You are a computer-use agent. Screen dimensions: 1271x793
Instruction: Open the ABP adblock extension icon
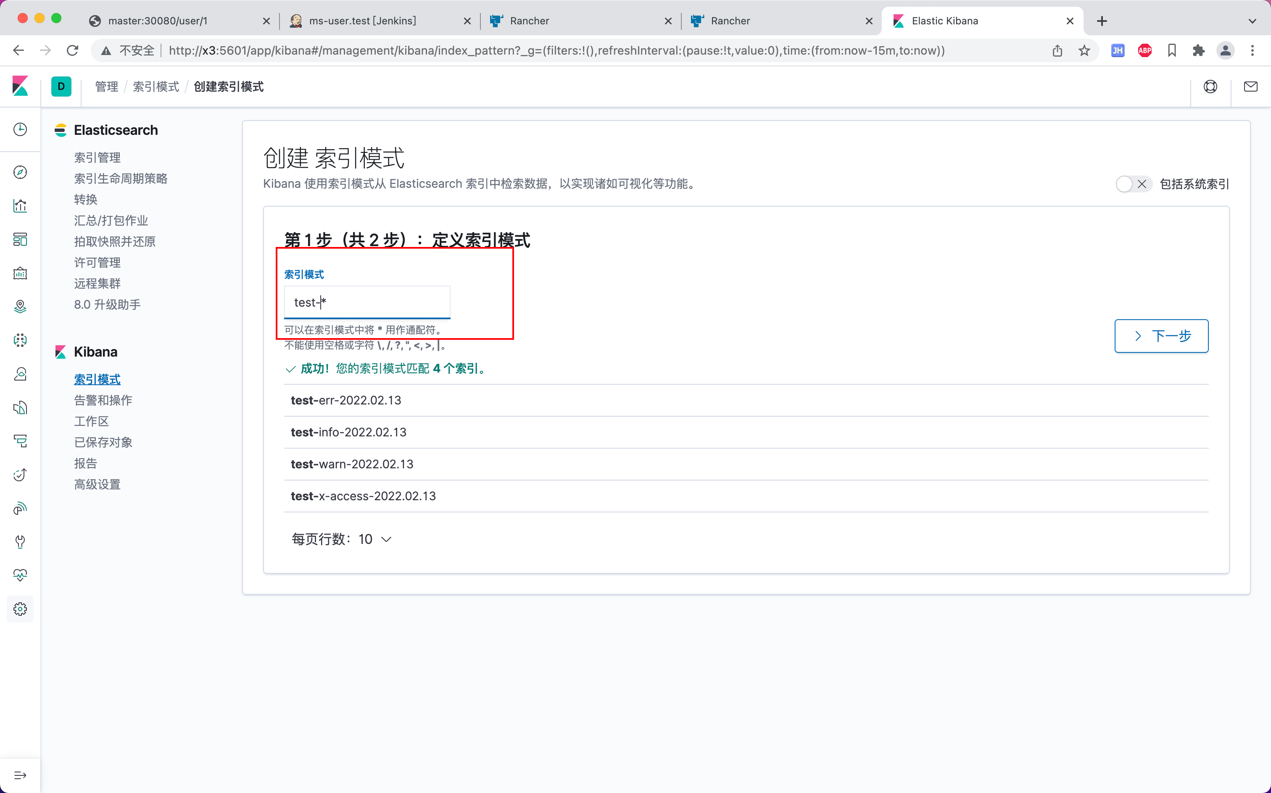1144,50
